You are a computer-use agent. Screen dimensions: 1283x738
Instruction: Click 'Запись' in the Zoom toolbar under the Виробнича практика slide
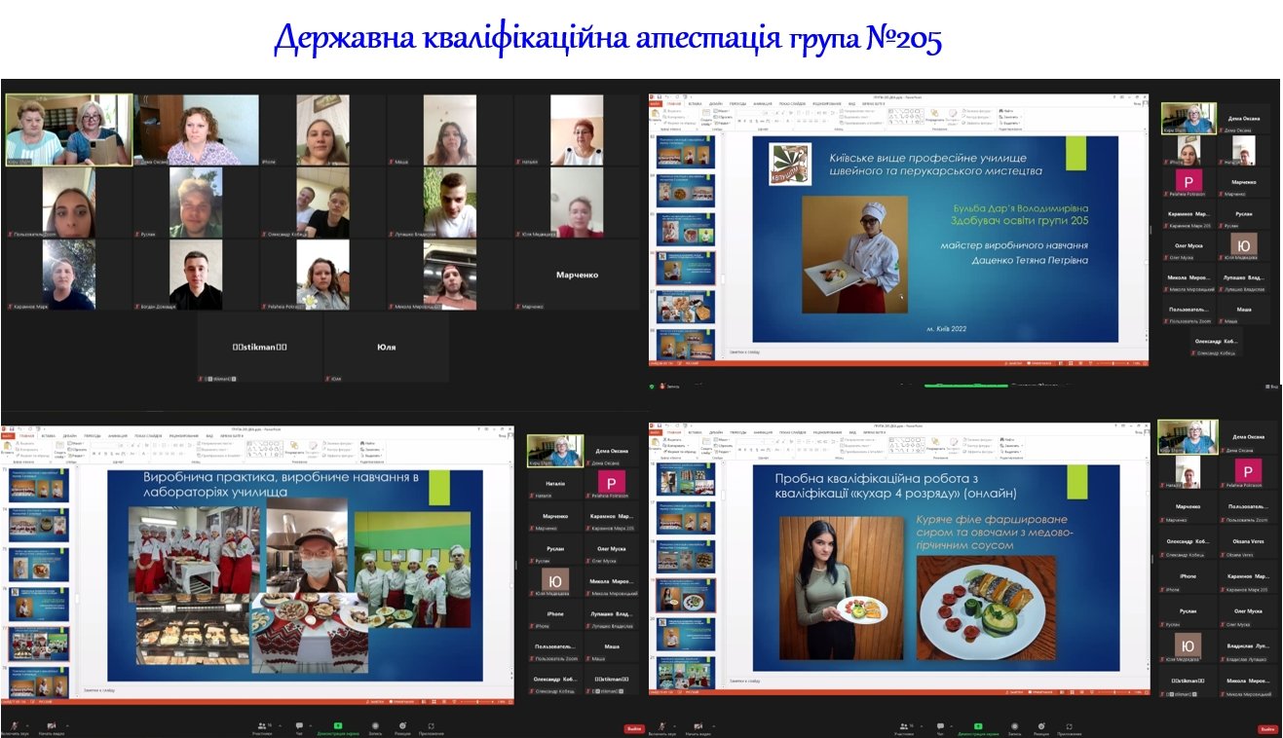pos(375,728)
